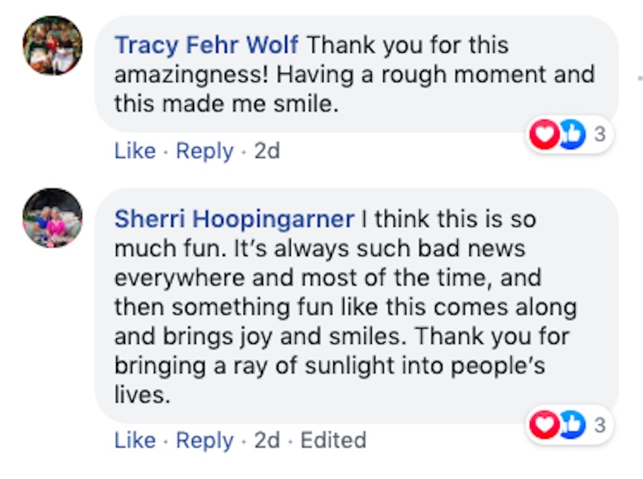Click the options dot beside Tracy's comment
The width and height of the screenshot is (643, 479).
pyautogui.click(x=639, y=74)
